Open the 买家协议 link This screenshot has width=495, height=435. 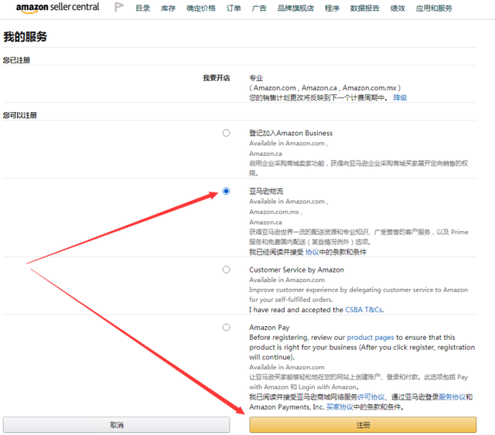click(x=340, y=407)
